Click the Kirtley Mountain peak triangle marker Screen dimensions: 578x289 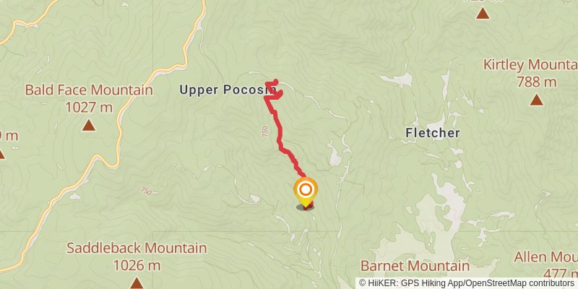(x=536, y=100)
